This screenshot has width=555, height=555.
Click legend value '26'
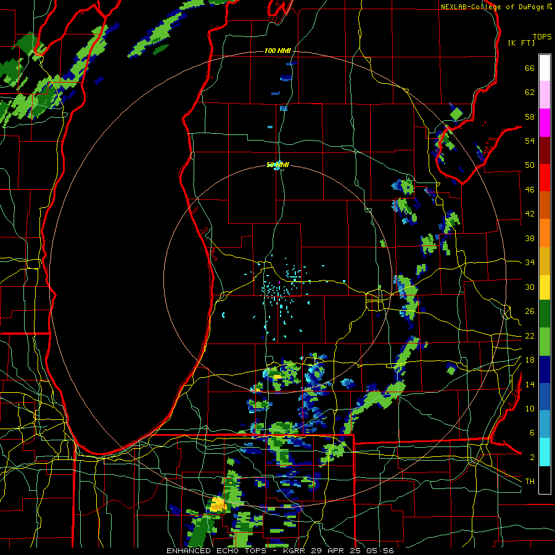530,311
